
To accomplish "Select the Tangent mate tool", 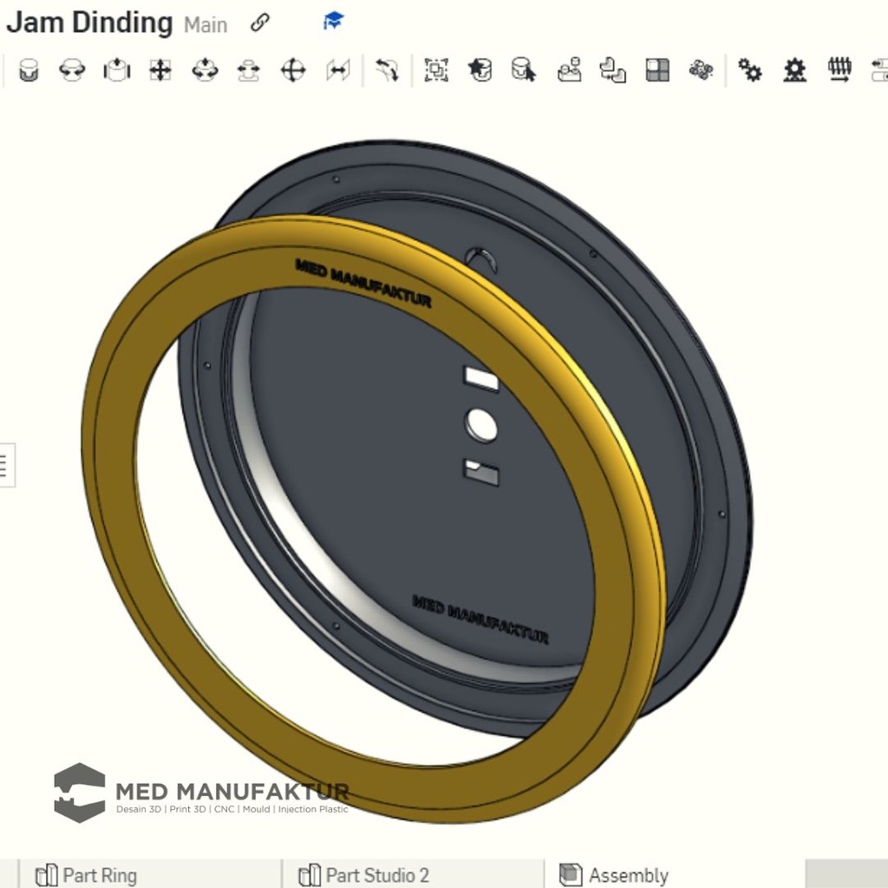I will (x=388, y=71).
